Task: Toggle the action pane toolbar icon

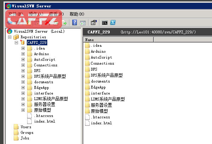Action: click(83, 23)
